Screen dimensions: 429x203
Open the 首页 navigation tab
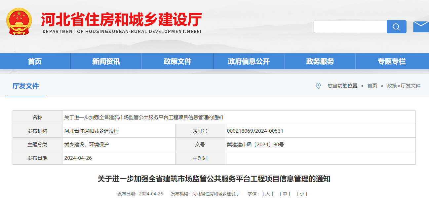[35, 61]
